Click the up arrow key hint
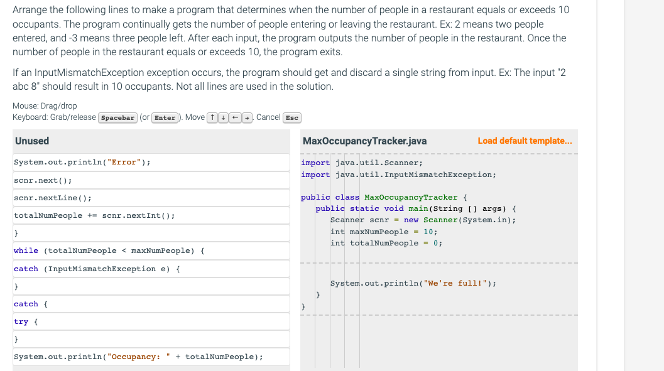Viewport: 664px width, 371px height. point(212,117)
